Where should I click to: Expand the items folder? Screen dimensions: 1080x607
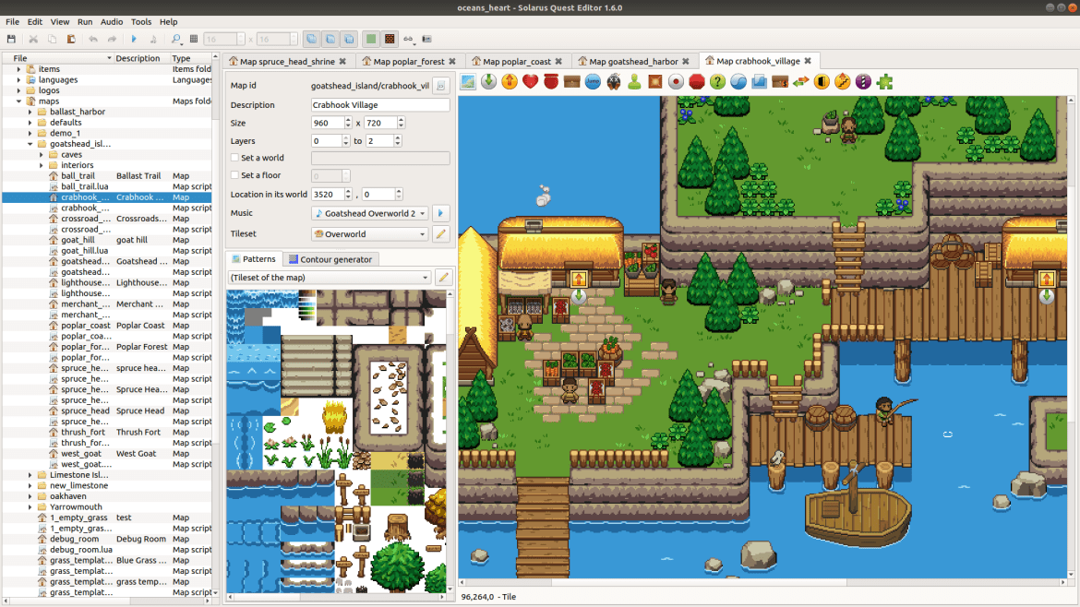(x=18, y=69)
